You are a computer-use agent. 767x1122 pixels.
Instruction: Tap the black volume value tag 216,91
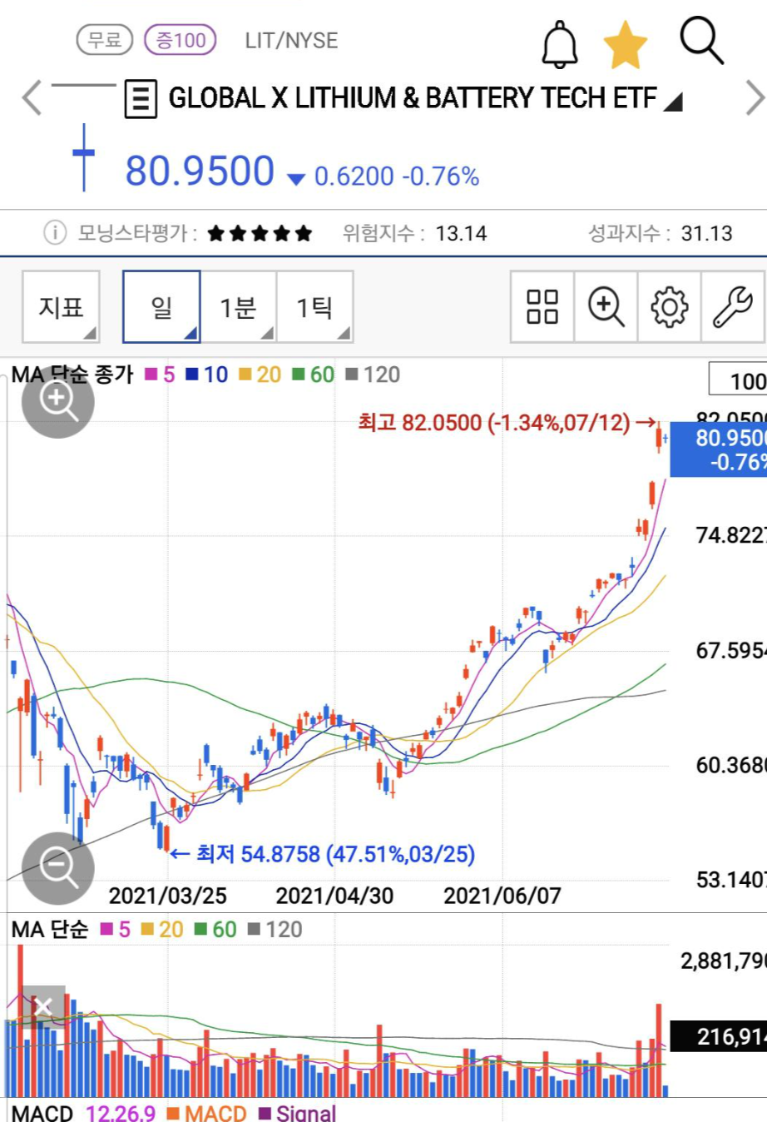click(x=719, y=1036)
